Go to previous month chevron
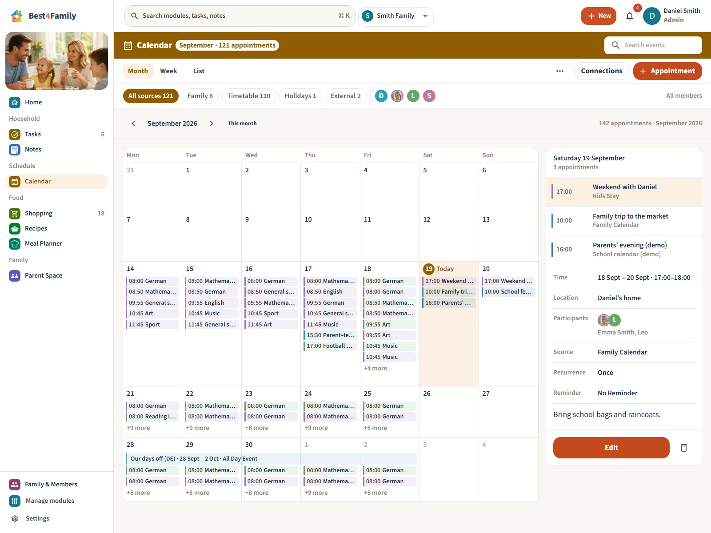Screen dimensions: 711x533 [x=133, y=123]
